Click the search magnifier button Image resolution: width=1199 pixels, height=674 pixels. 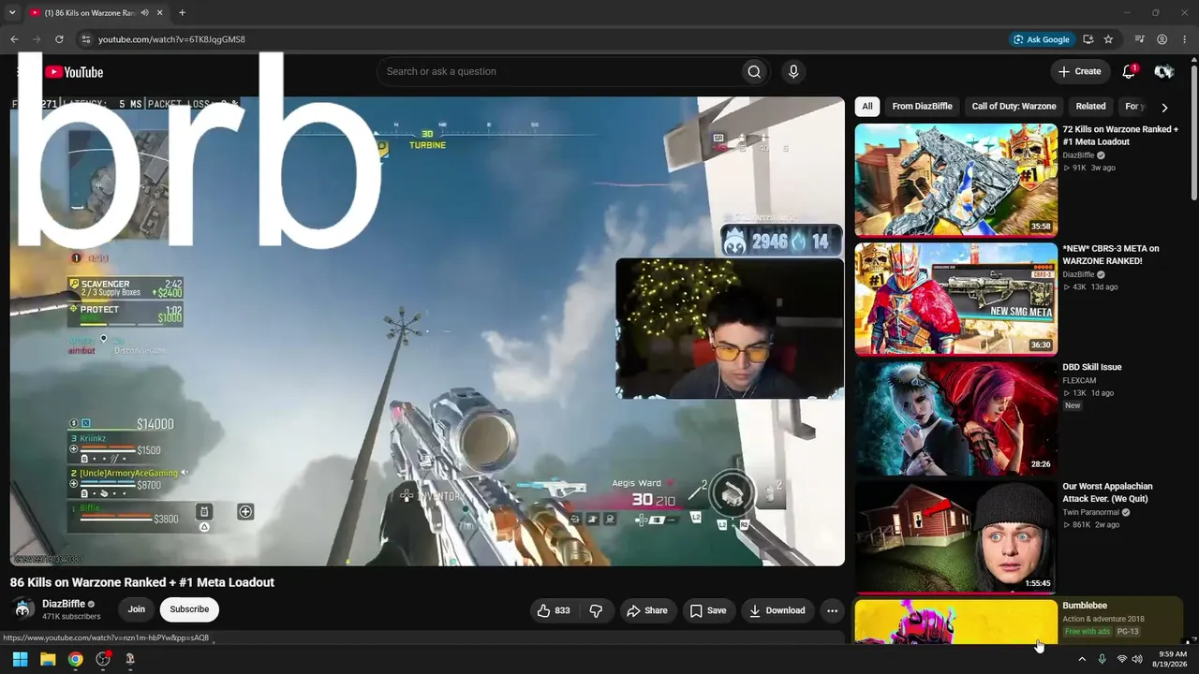coord(754,72)
